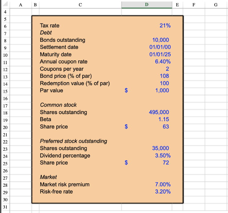Click the coupons per year value 2
The width and height of the screenshot is (228, 213).
[167, 69]
